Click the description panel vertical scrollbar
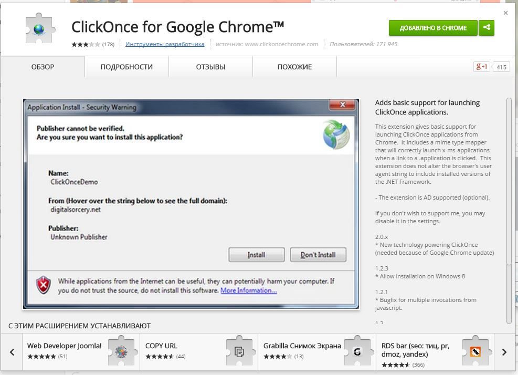Image resolution: width=518 pixels, height=375 pixels. (509, 210)
